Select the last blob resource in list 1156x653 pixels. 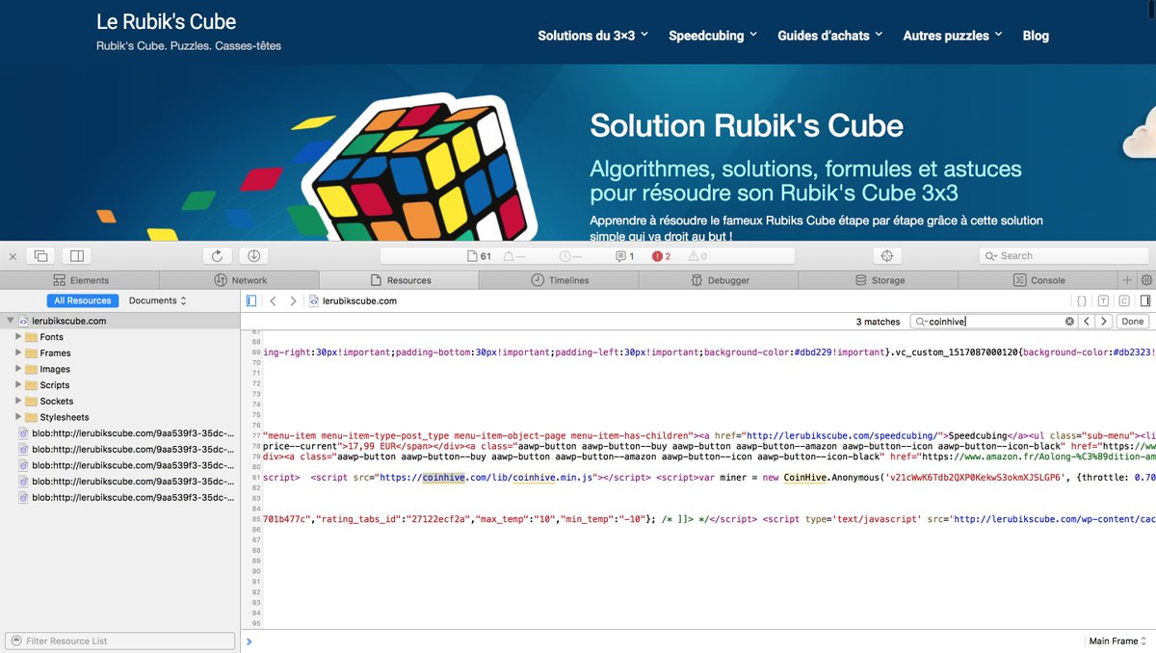(120, 497)
